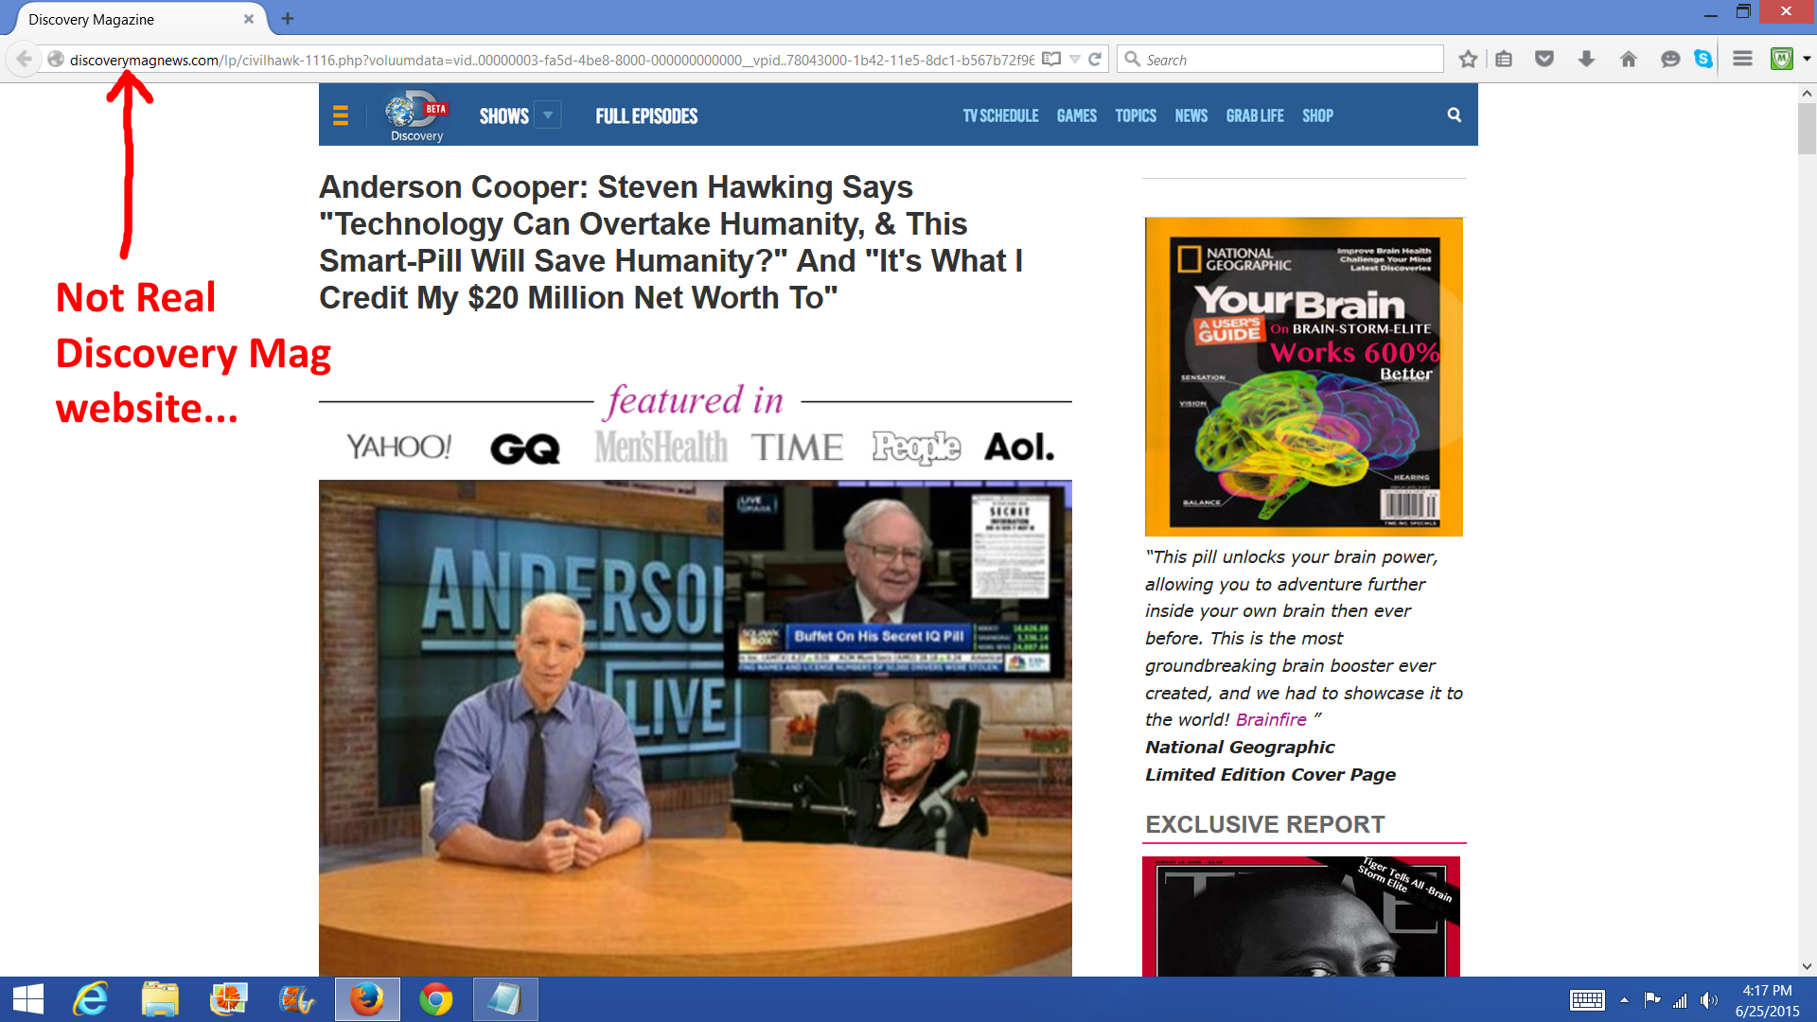Expand dropdown arrow beside green extension icon

coord(1807,59)
